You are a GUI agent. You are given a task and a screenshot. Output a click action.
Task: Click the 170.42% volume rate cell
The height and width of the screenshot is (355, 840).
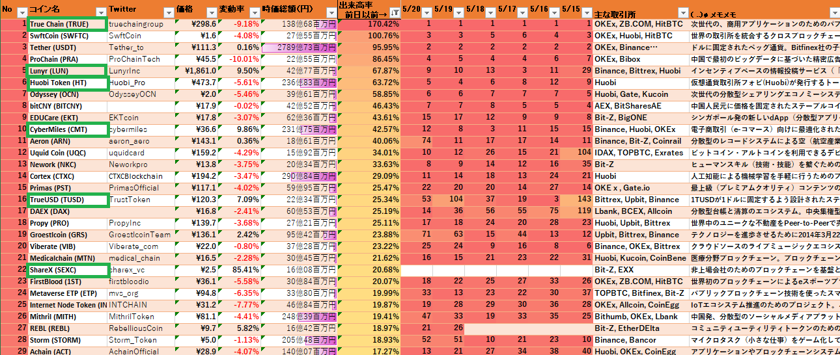point(369,24)
